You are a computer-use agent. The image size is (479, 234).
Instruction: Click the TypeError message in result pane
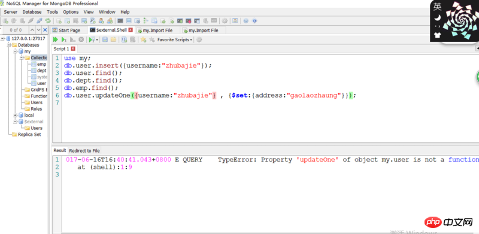(x=348, y=160)
